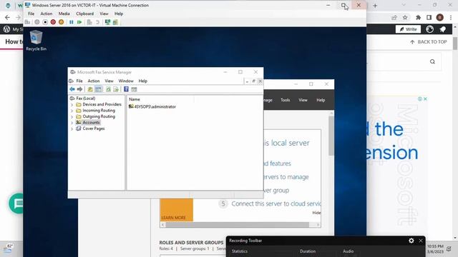
Task: Open the Clipboard menu
Action: point(84,14)
